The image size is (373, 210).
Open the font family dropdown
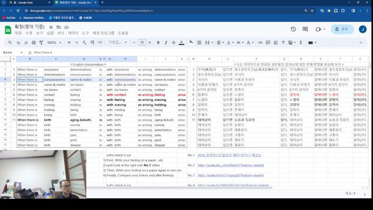118,43
